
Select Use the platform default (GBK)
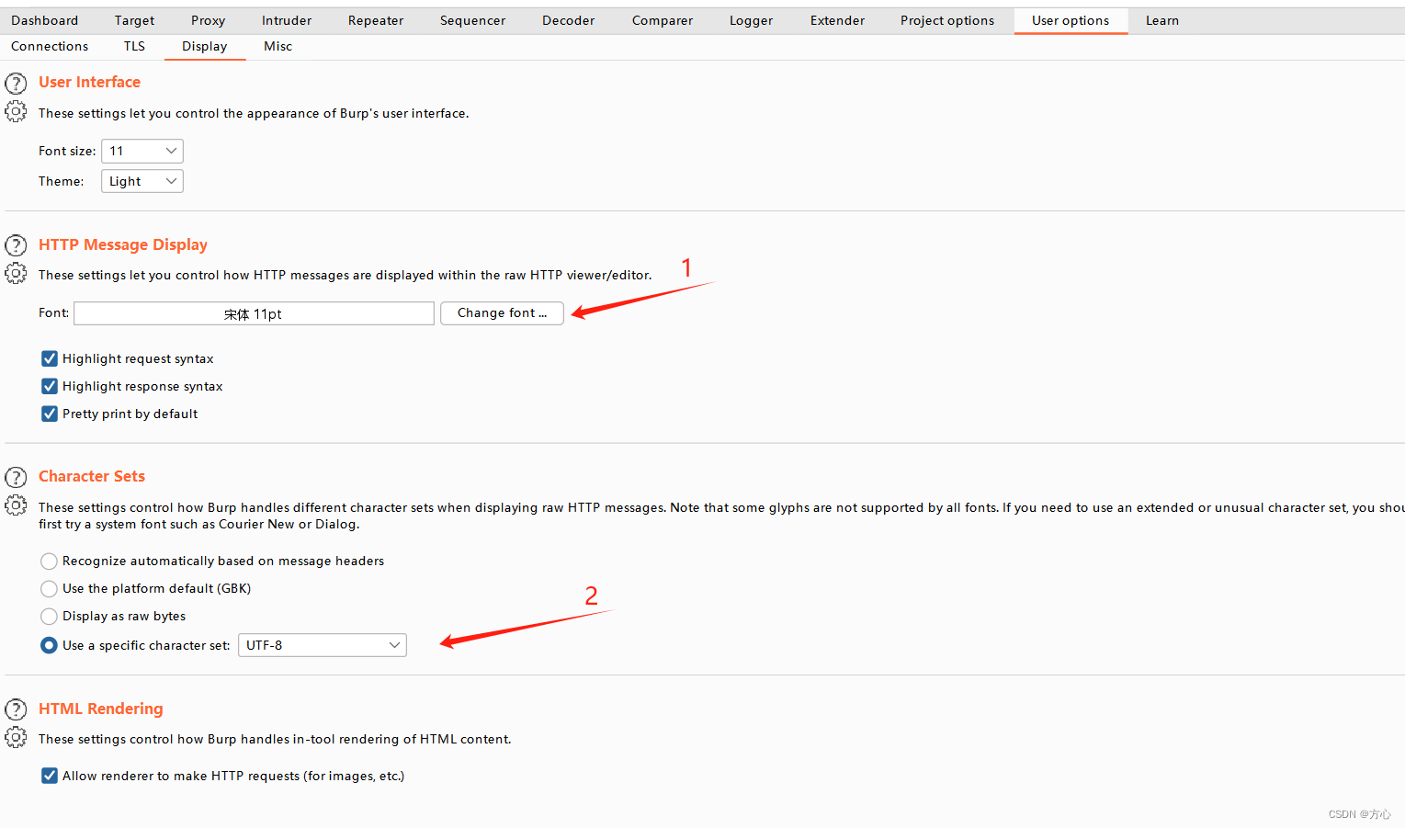coord(50,588)
